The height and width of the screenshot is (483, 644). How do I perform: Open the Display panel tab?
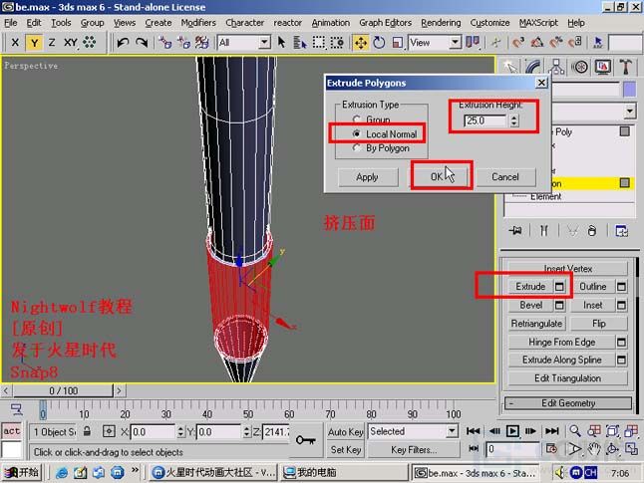point(602,67)
